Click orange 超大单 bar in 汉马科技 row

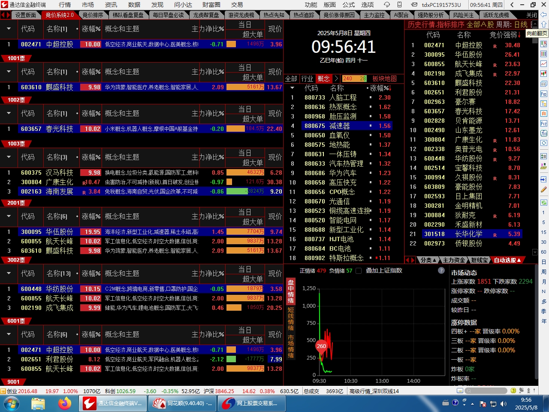click(245, 173)
